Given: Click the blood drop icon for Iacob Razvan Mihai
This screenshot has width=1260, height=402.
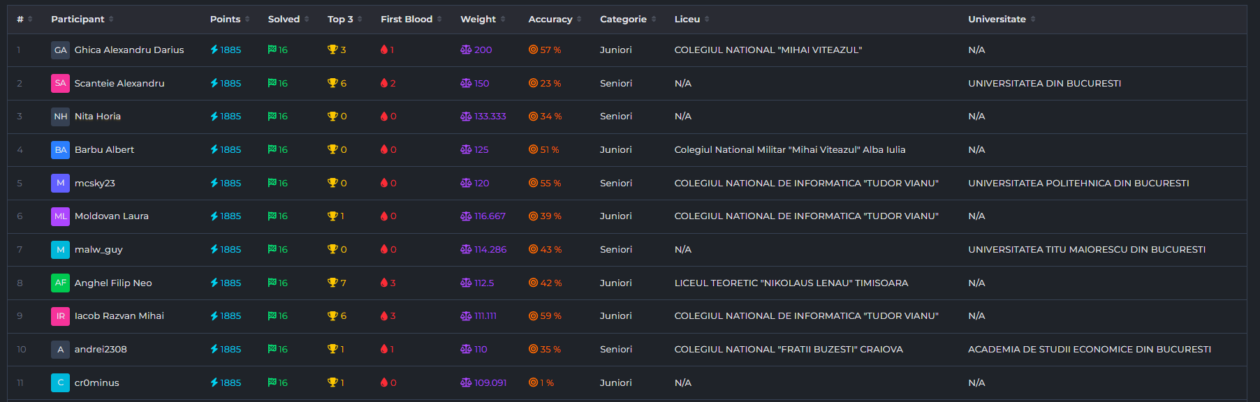Looking at the screenshot, I should click(x=384, y=316).
